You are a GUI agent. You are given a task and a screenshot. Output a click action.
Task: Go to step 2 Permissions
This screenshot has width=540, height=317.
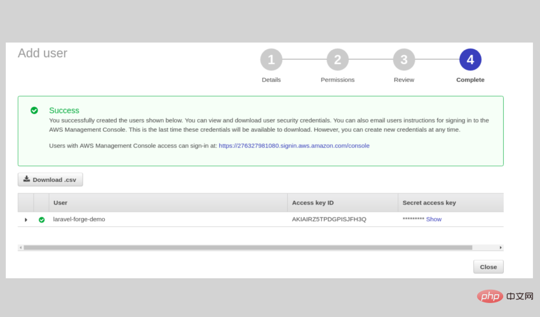point(337,60)
